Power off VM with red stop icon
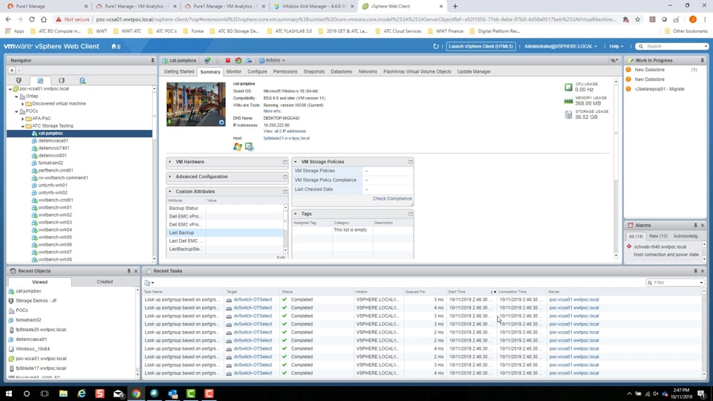Viewport: 713px width, 401px height. coord(228,60)
